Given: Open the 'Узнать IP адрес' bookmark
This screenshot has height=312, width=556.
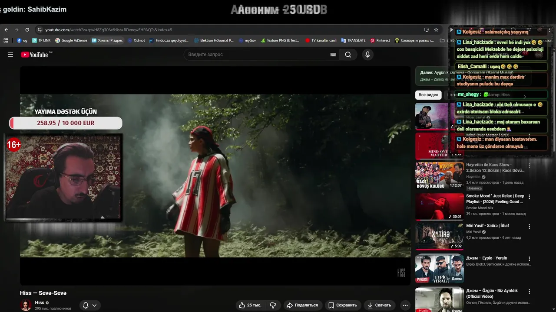Looking at the screenshot, I should 107,40.
